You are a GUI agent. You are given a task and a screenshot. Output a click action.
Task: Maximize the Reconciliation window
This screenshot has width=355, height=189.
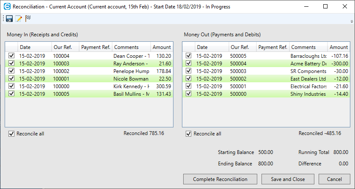(x=325, y=6)
